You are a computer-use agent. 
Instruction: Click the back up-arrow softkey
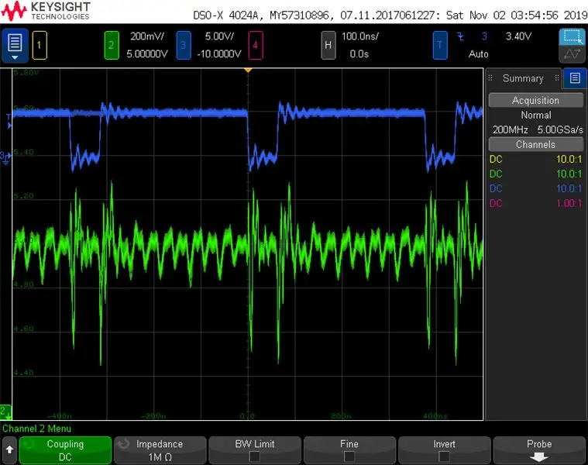click(9, 450)
